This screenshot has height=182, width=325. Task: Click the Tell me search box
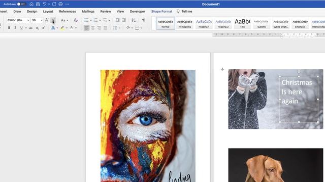point(184,11)
